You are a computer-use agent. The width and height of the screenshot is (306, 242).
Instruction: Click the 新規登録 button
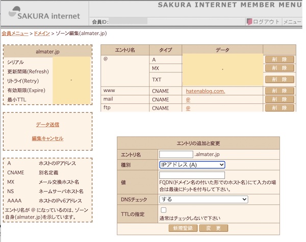[183, 228]
